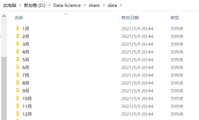Sort by 修改日期 column header

coord(130,18)
